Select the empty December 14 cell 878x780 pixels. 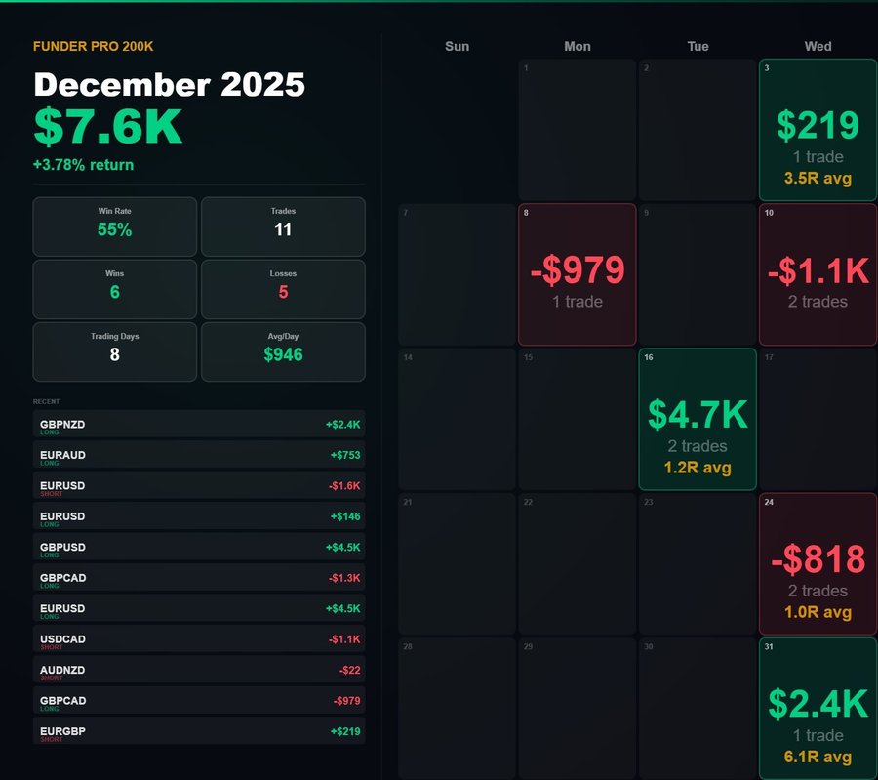(x=457, y=419)
